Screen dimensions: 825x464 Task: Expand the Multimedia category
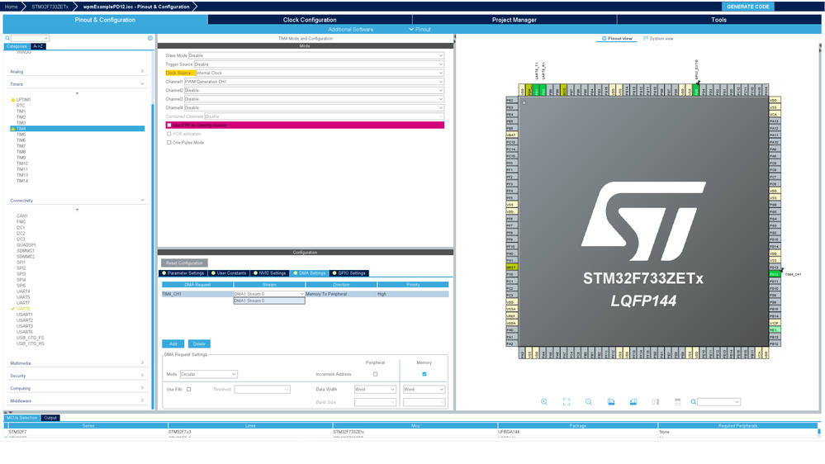tap(142, 363)
